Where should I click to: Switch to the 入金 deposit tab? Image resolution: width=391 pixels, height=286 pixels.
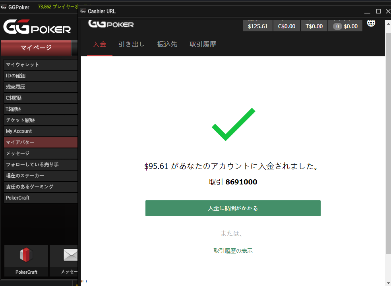click(x=99, y=44)
